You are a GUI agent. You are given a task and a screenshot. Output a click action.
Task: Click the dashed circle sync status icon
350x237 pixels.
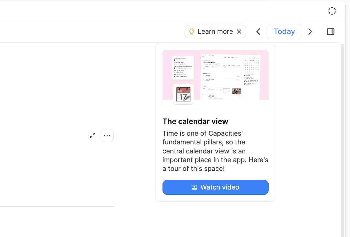pyautogui.click(x=332, y=11)
